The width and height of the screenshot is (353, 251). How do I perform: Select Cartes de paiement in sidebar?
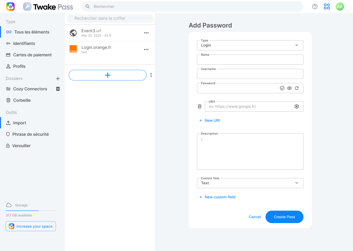pos(32,55)
